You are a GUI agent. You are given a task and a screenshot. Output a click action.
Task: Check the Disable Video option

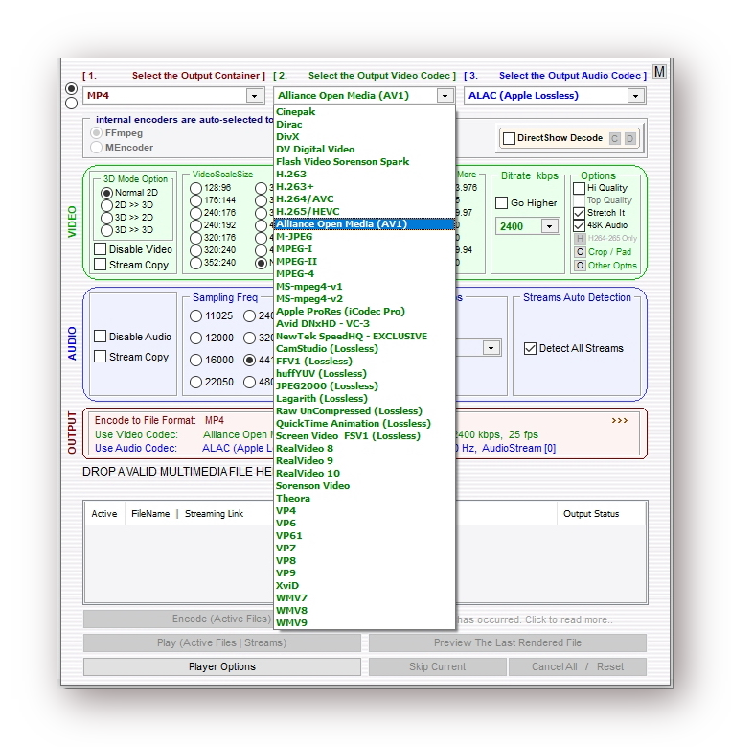pyautogui.click(x=100, y=249)
